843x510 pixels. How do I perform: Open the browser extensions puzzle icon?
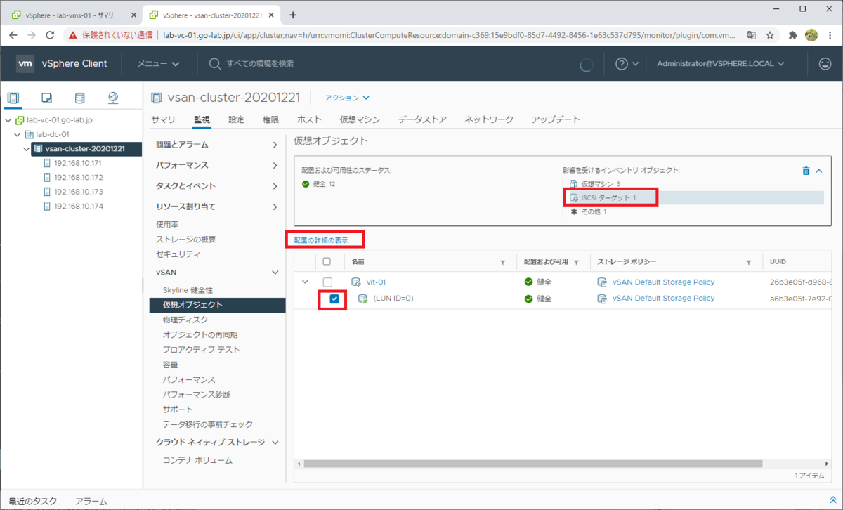click(793, 35)
